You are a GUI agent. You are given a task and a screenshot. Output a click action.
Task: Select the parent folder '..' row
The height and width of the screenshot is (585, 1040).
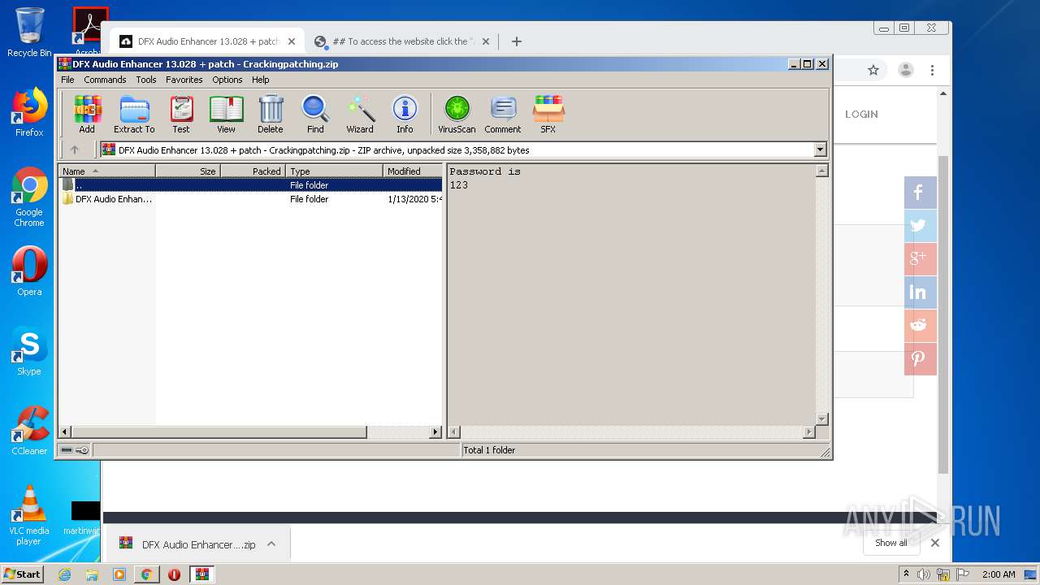[251, 185]
